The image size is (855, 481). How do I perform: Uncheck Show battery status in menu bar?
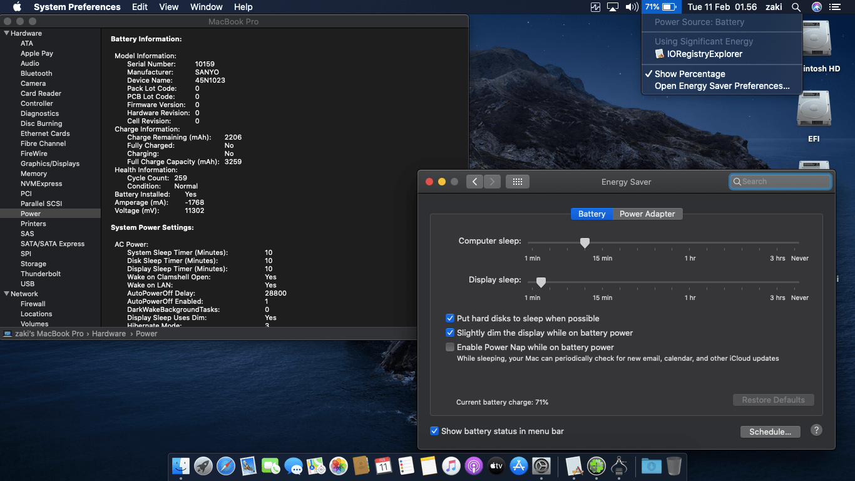[434, 431]
